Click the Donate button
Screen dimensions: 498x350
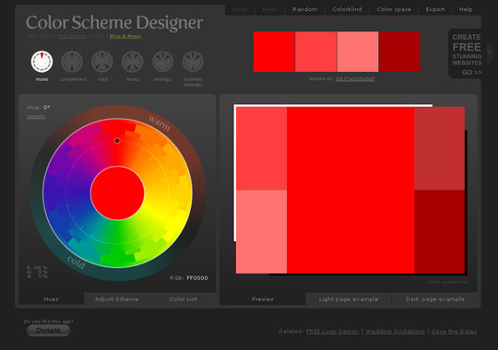48,330
